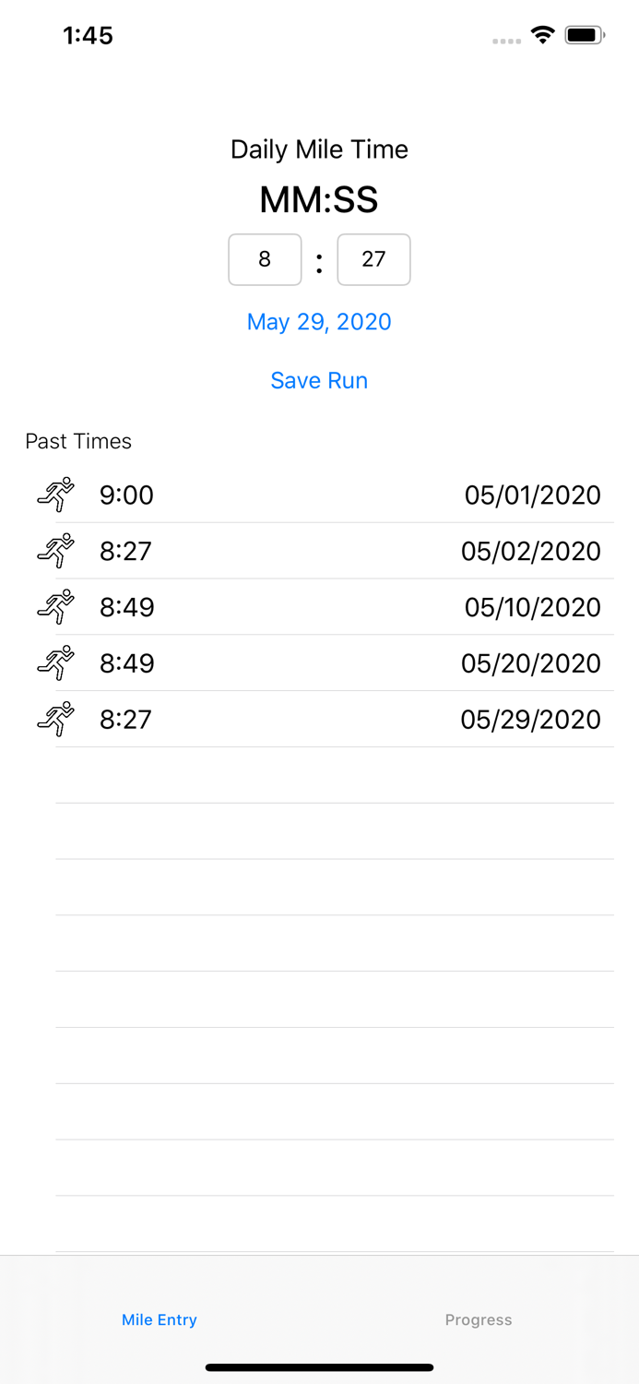Click the runner icon beside 9:00
Viewport: 639px width, 1384px height.
(x=55, y=495)
